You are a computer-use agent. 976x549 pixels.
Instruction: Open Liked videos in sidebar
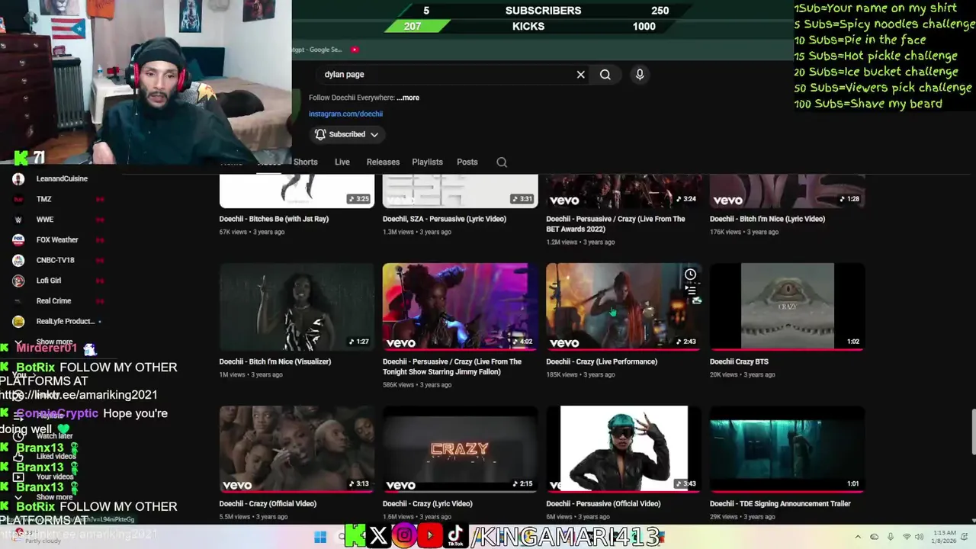[x=56, y=456]
